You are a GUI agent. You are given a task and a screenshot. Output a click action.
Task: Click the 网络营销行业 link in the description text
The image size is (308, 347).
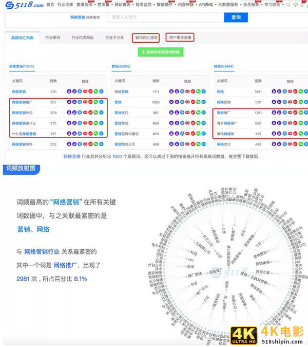point(42,251)
